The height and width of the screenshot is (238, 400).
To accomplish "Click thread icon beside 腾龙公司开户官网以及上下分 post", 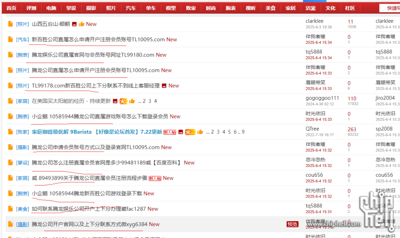I will (11, 224).
